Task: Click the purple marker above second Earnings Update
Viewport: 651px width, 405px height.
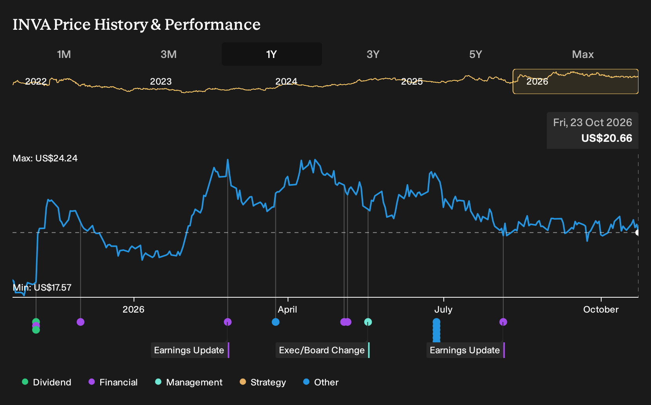Action: point(503,322)
